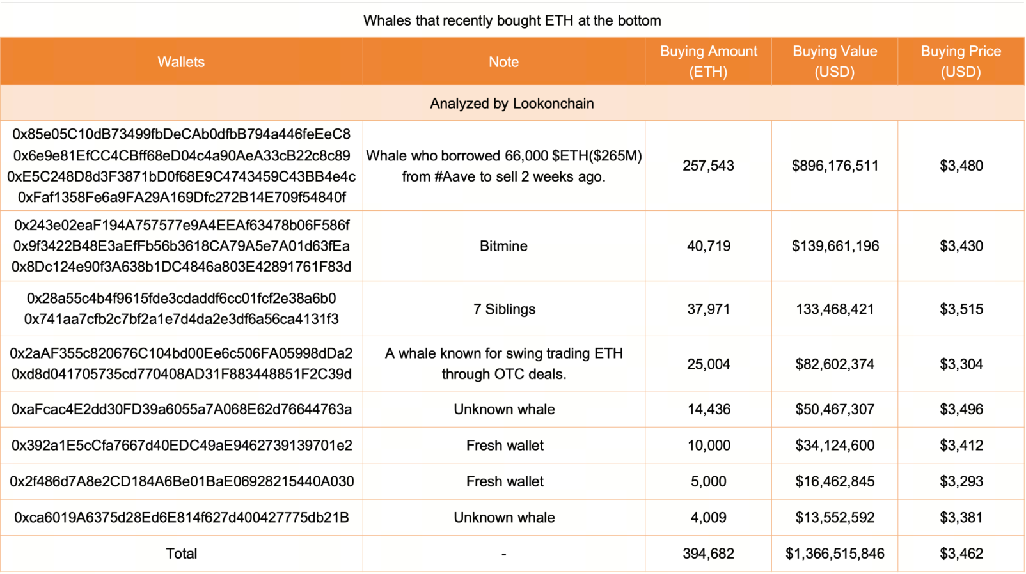The width and height of the screenshot is (1026, 574).
Task: Click the value $13,552,592
Action: pyautogui.click(x=835, y=518)
